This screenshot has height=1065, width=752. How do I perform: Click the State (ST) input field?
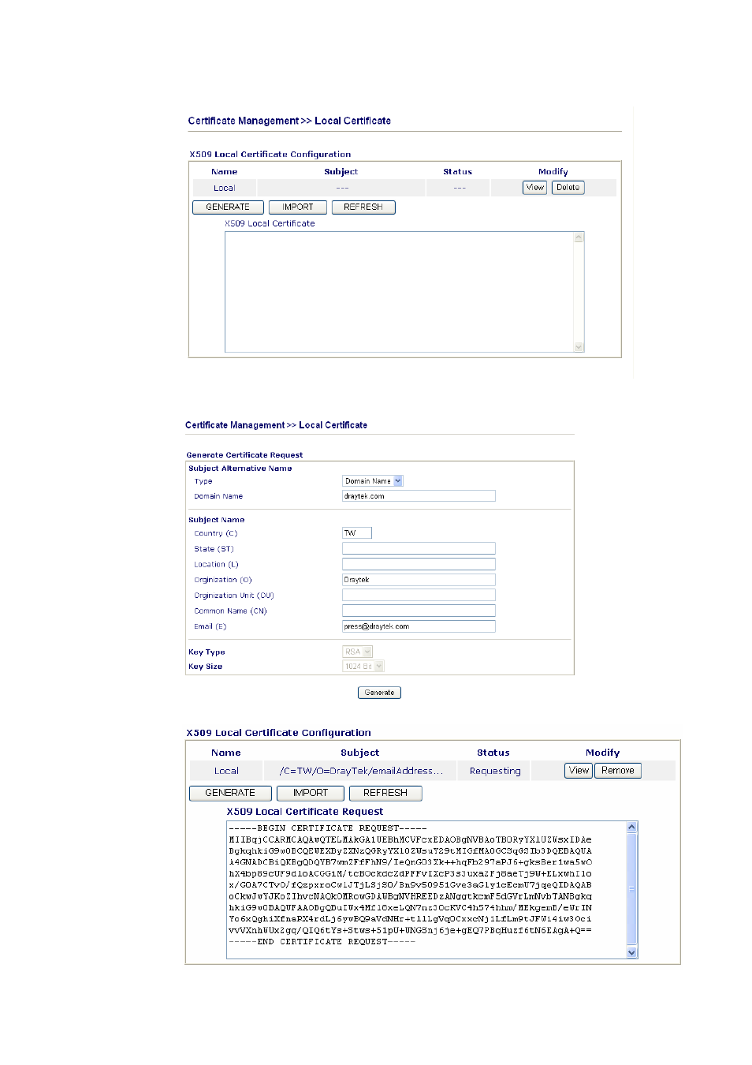tap(419, 548)
